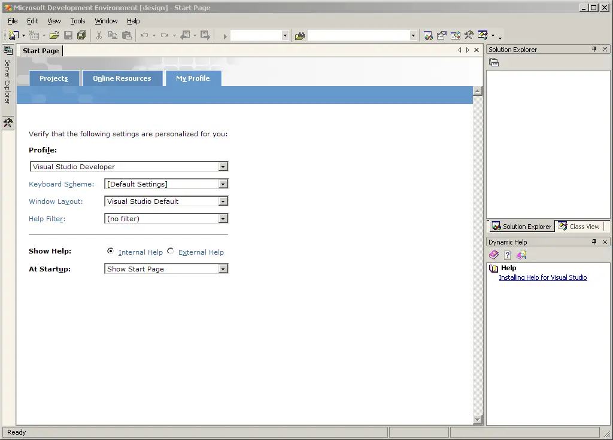Image resolution: width=613 pixels, height=440 pixels.
Task: Click the Save All toolbar icon
Action: 81,35
